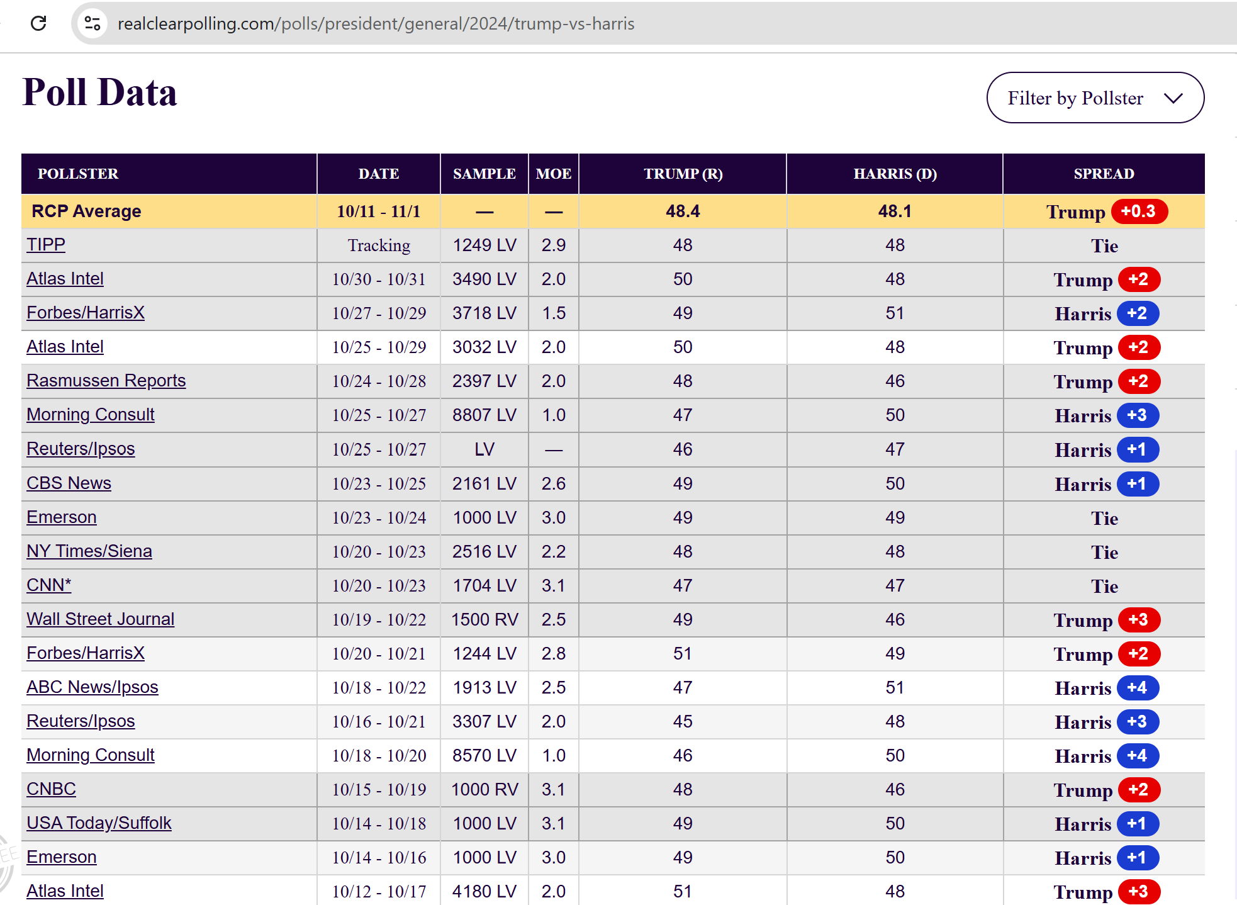The height and width of the screenshot is (905, 1237).
Task: Click the browser reload icon
Action: click(38, 23)
